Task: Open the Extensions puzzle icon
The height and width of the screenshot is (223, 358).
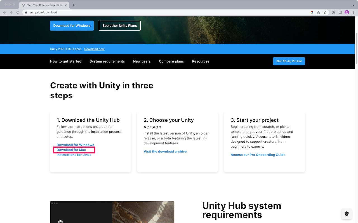Action: click(x=333, y=12)
